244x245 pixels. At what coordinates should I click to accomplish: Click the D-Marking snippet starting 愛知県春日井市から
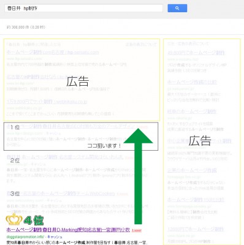[x=77, y=243]
